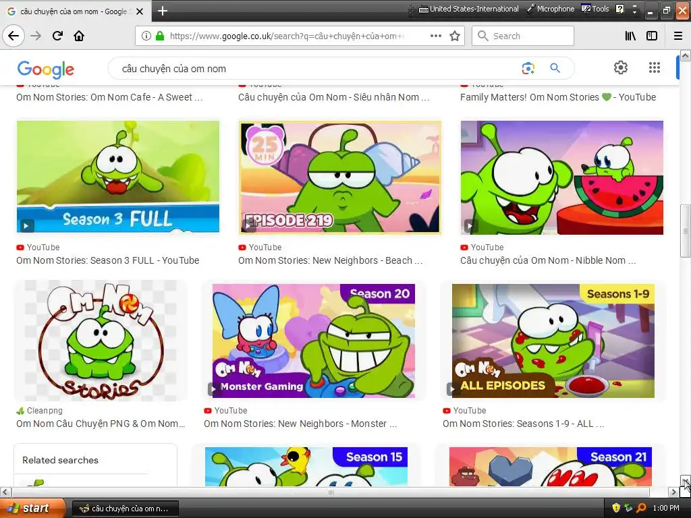Open 'Family Matters! Om Nom Stories' link

pyautogui.click(x=558, y=97)
